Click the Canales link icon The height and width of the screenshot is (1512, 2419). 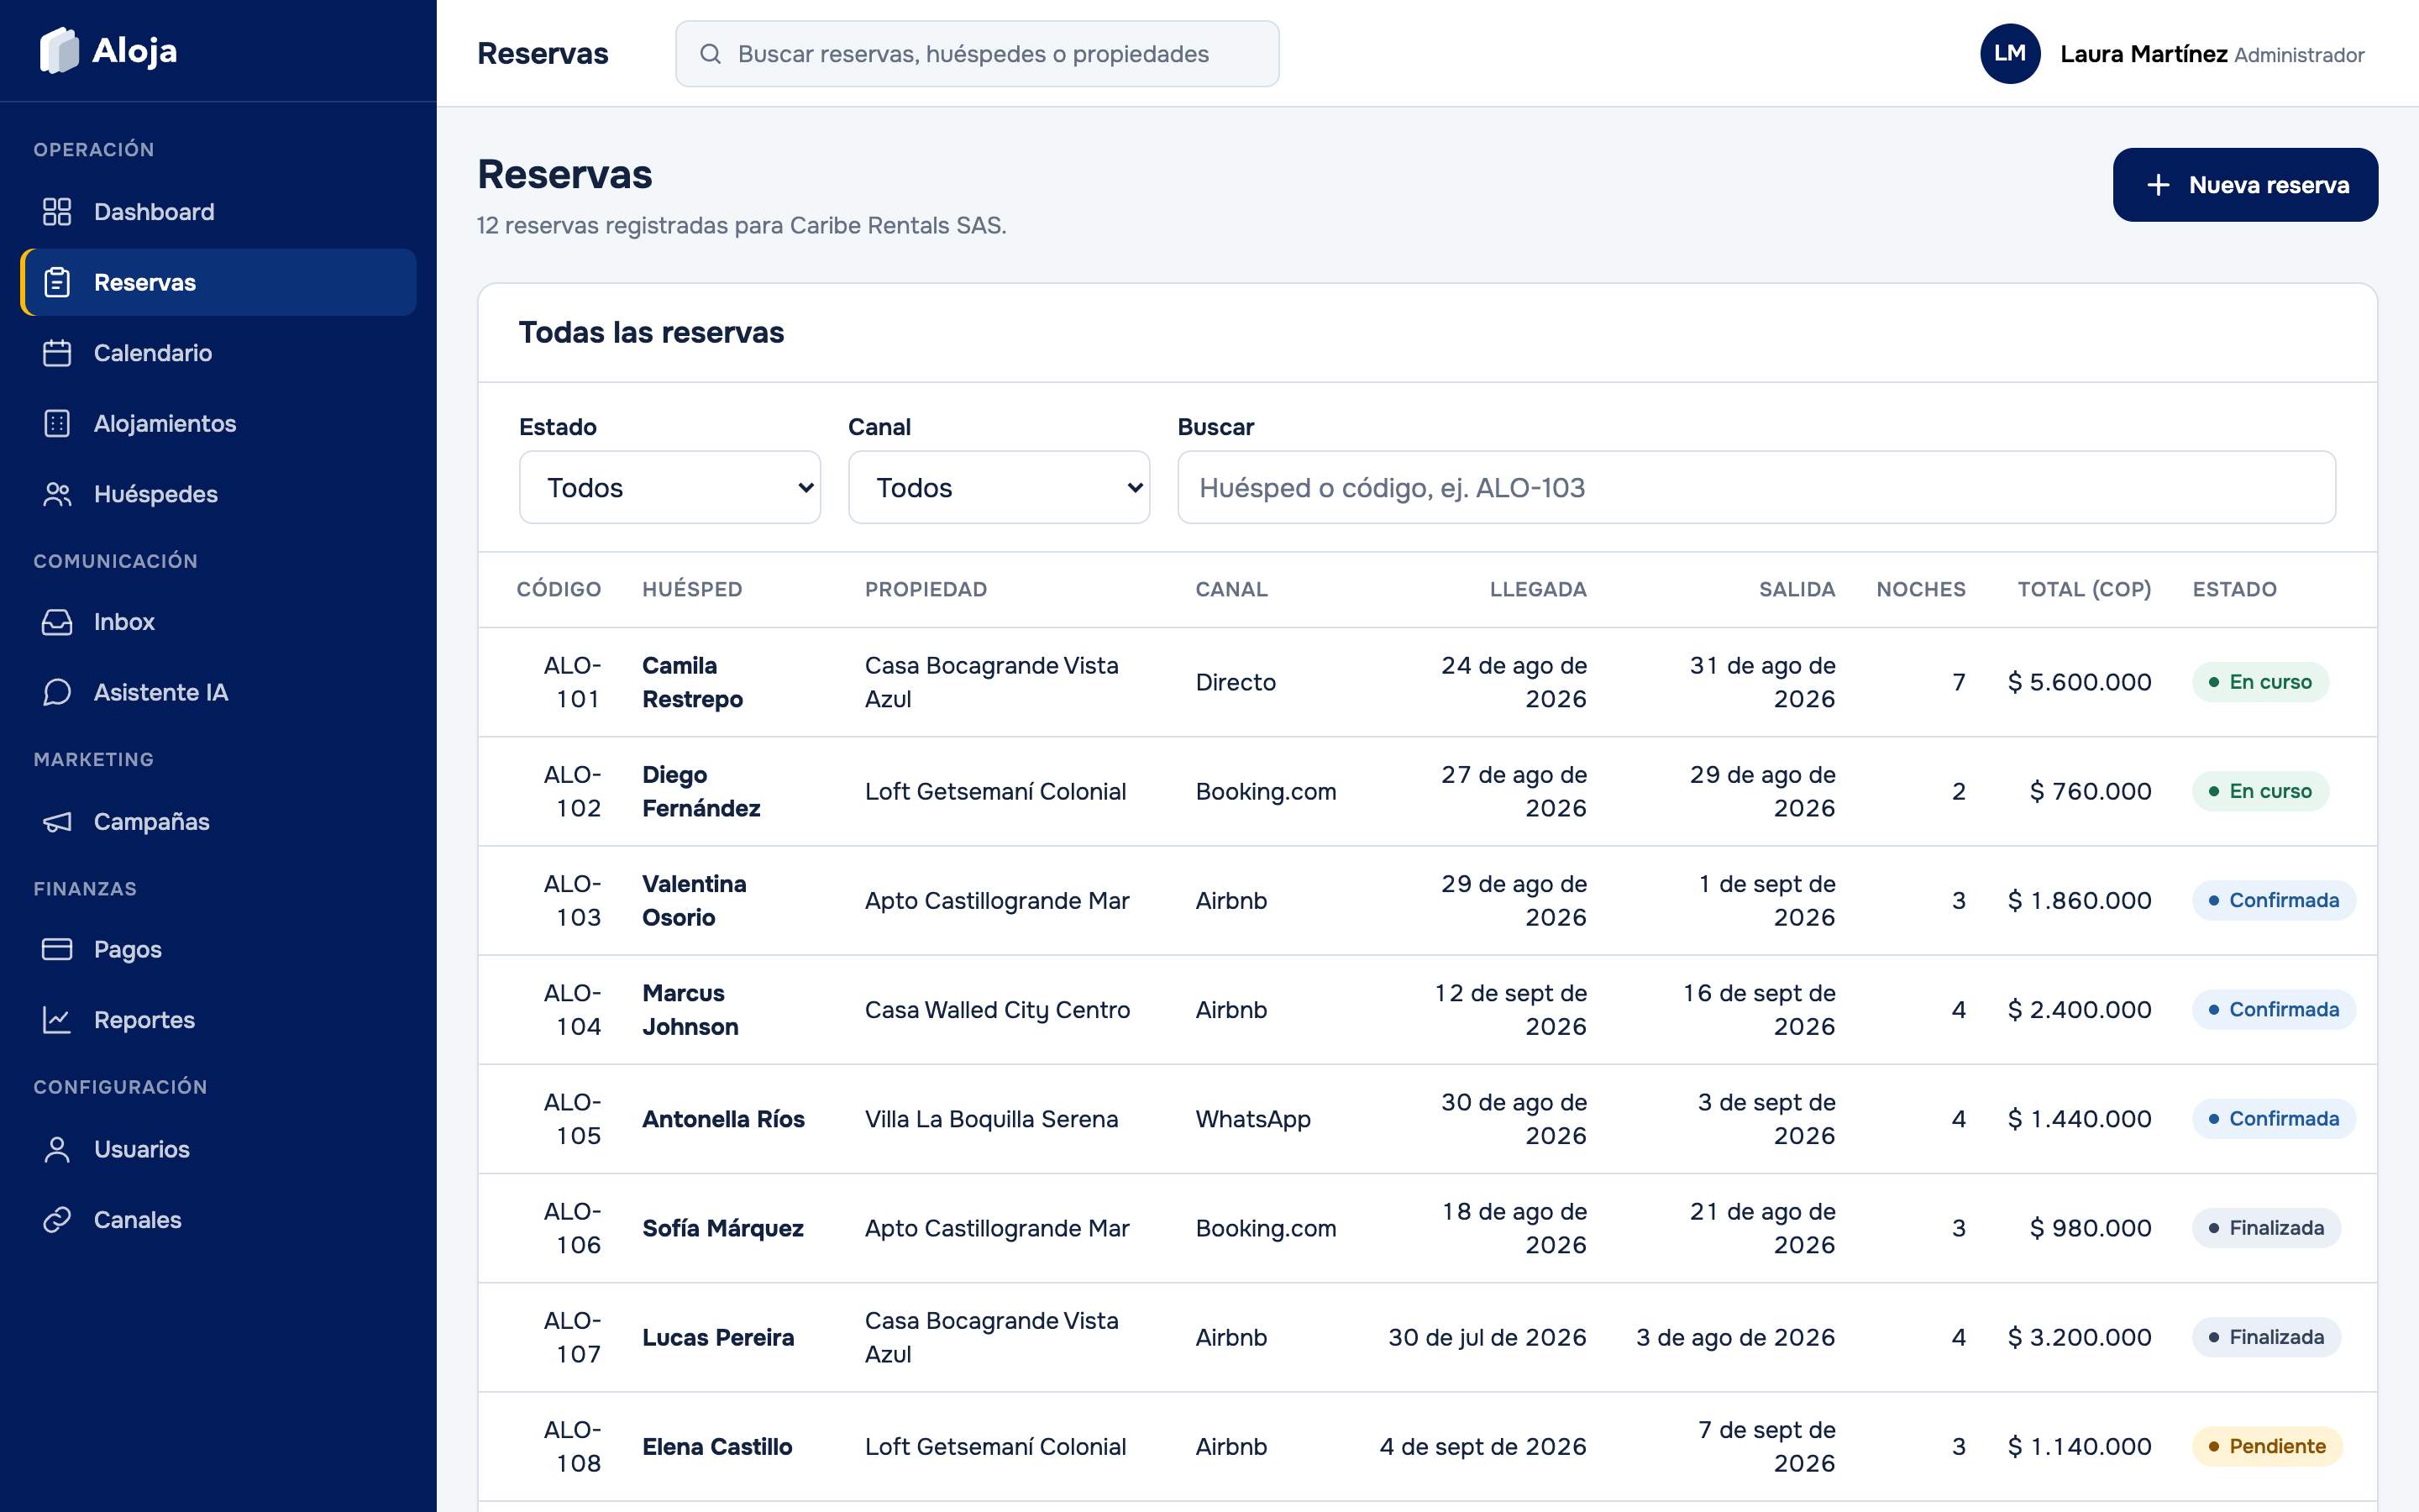[x=57, y=1220]
